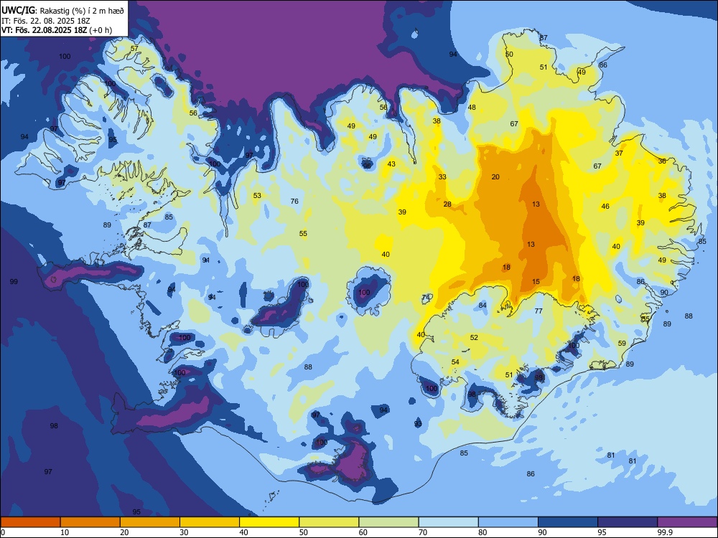Viewport: 718px width, 538px height.
Task: Choose the 80–90 medium blue legend swatch
Action: (x=508, y=522)
